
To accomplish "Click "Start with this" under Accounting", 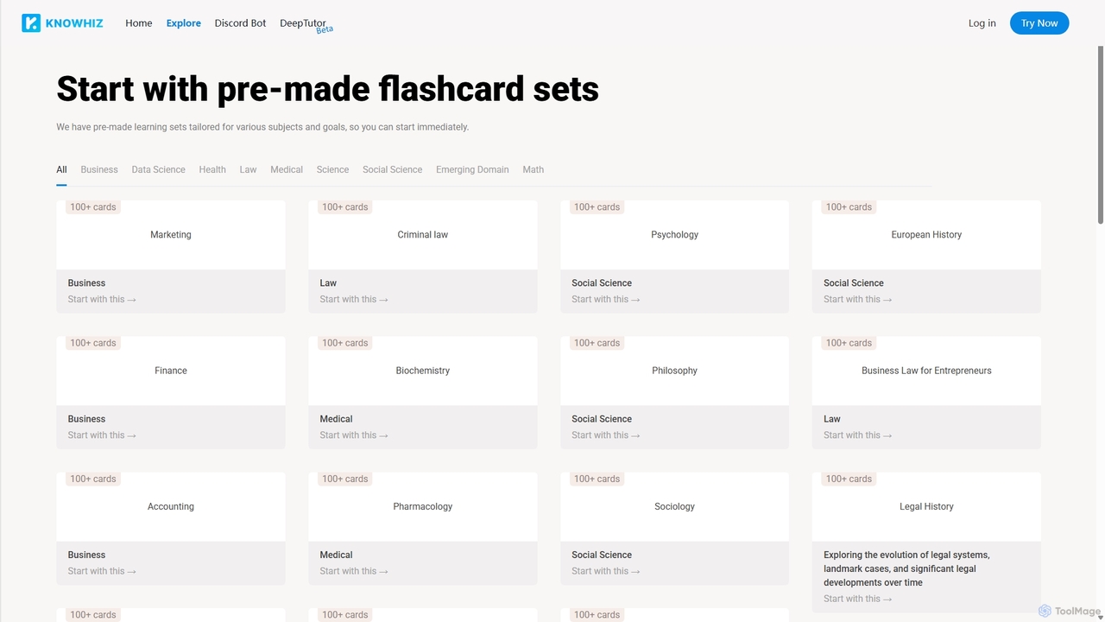I will [102, 571].
